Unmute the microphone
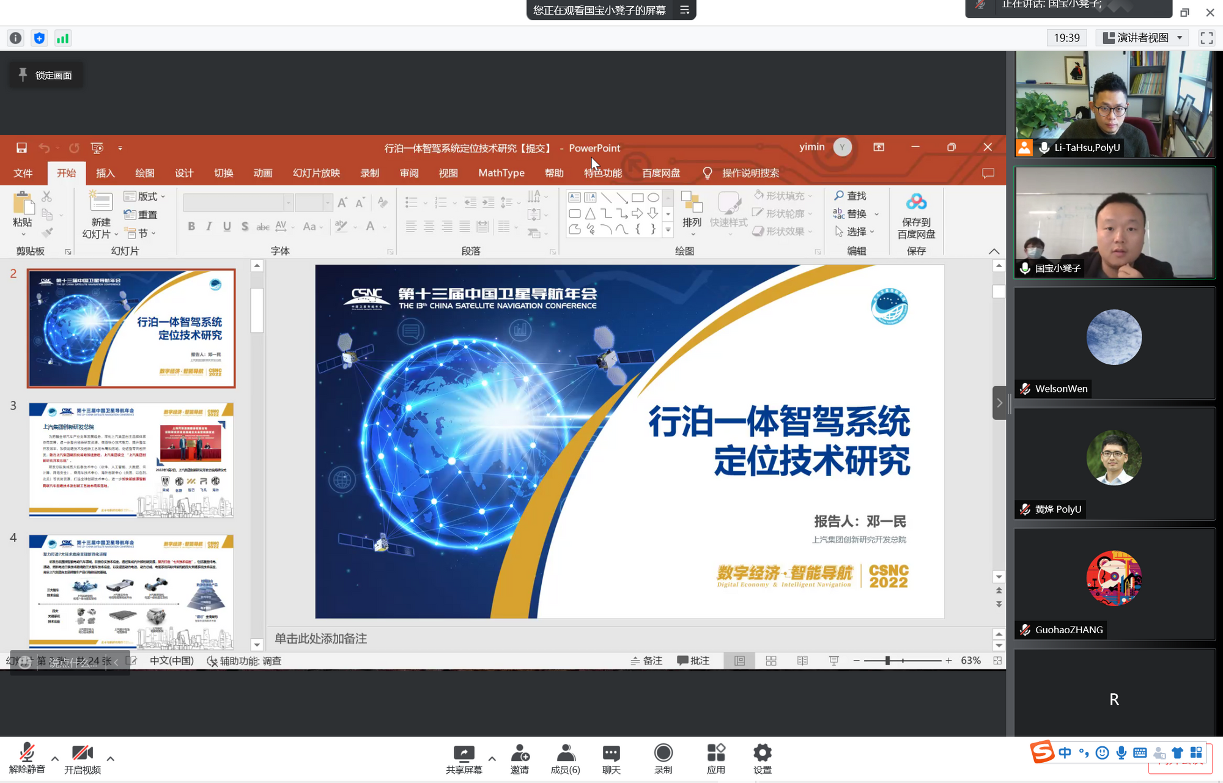 [x=27, y=753]
